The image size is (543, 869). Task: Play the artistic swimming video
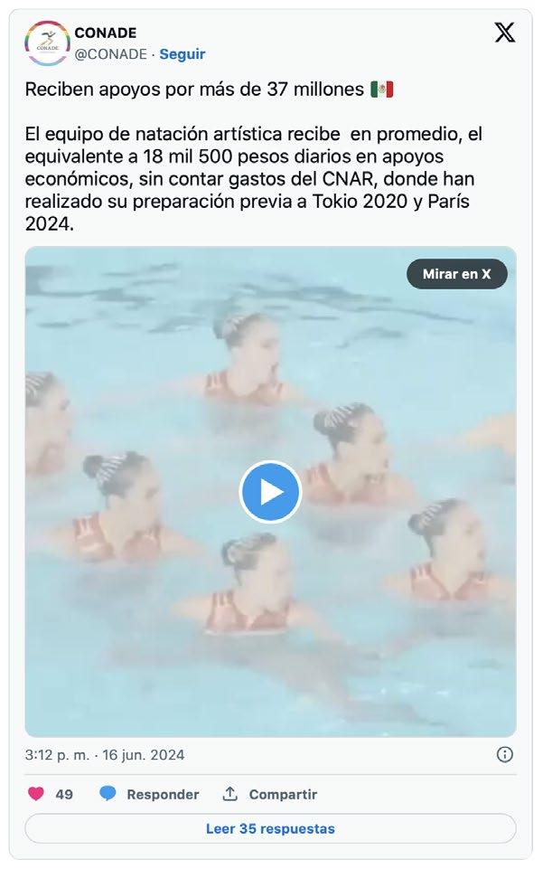(270, 492)
